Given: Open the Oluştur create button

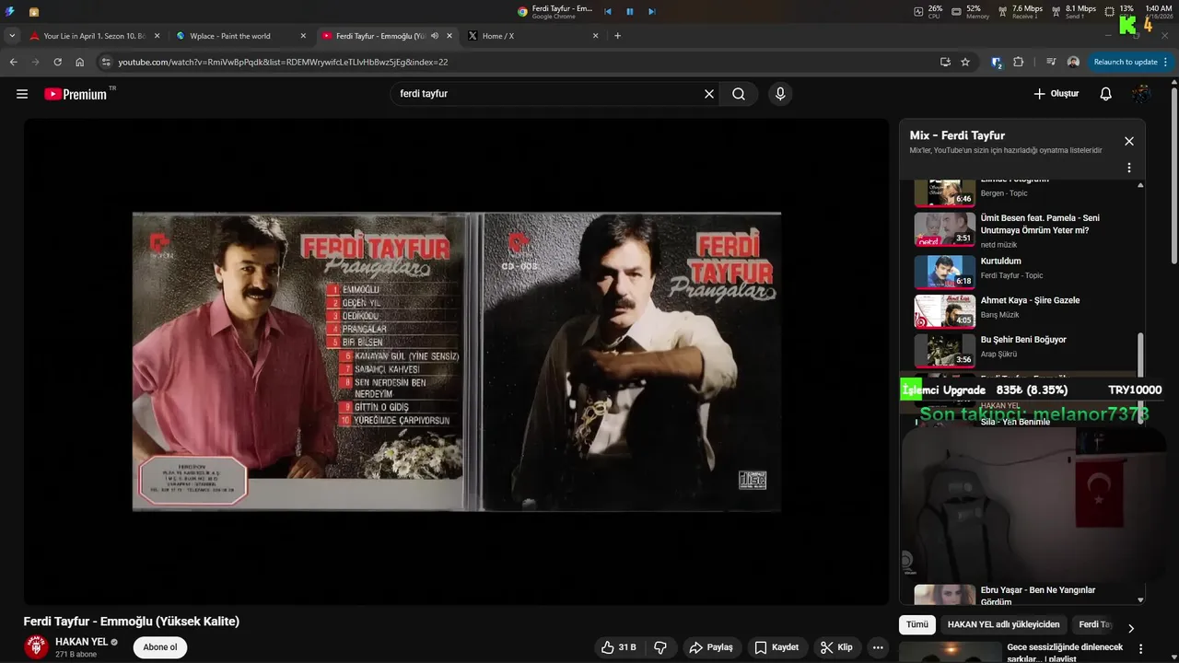Looking at the screenshot, I should [1056, 94].
